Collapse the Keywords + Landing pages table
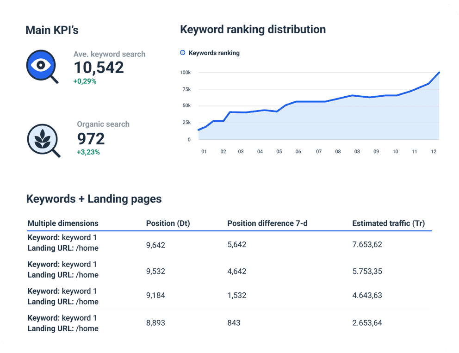Viewport: 459px width, 353px height. click(x=94, y=199)
